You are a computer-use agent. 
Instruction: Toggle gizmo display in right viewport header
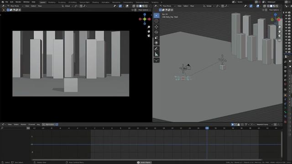(251, 6)
